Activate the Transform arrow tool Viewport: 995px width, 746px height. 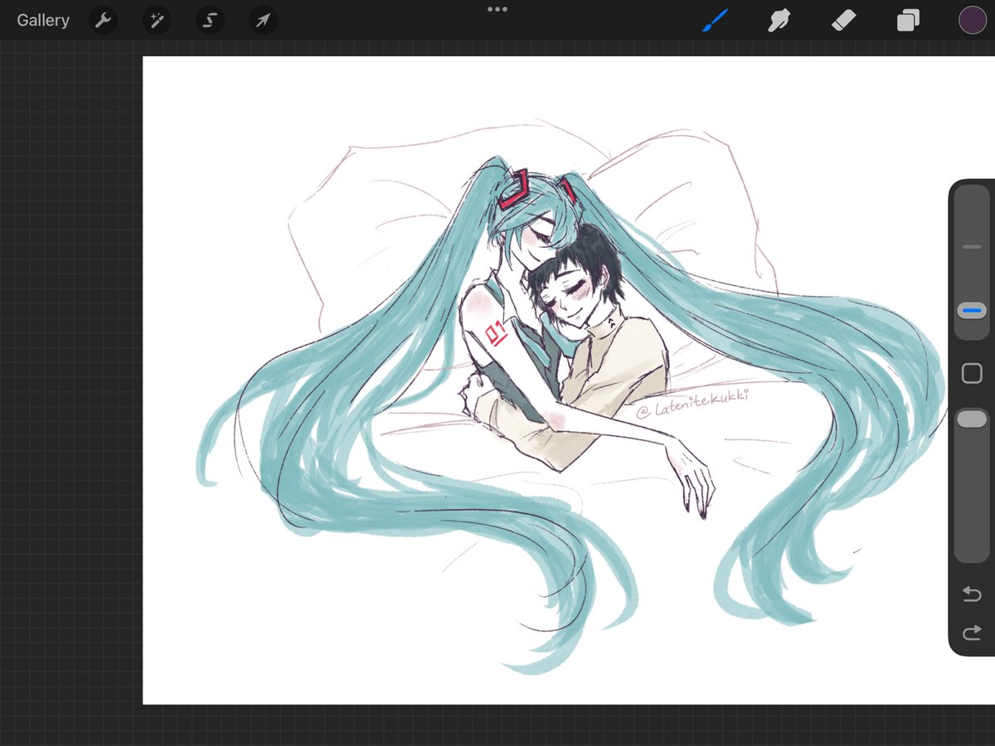click(x=263, y=21)
